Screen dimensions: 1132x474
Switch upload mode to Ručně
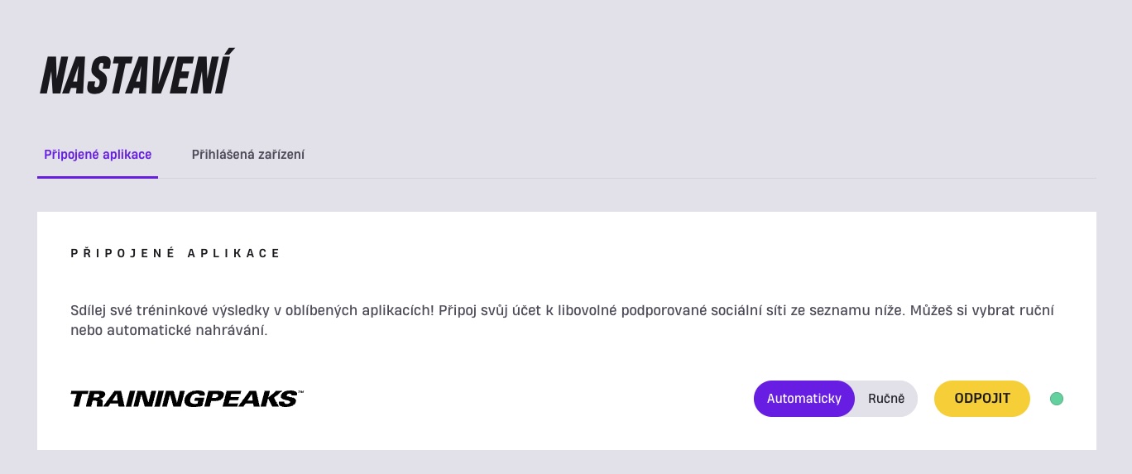pos(886,399)
